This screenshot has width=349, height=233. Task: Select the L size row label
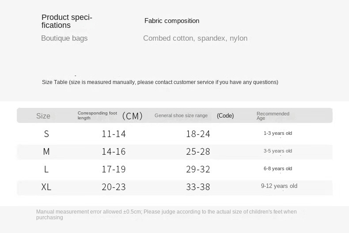point(46,169)
